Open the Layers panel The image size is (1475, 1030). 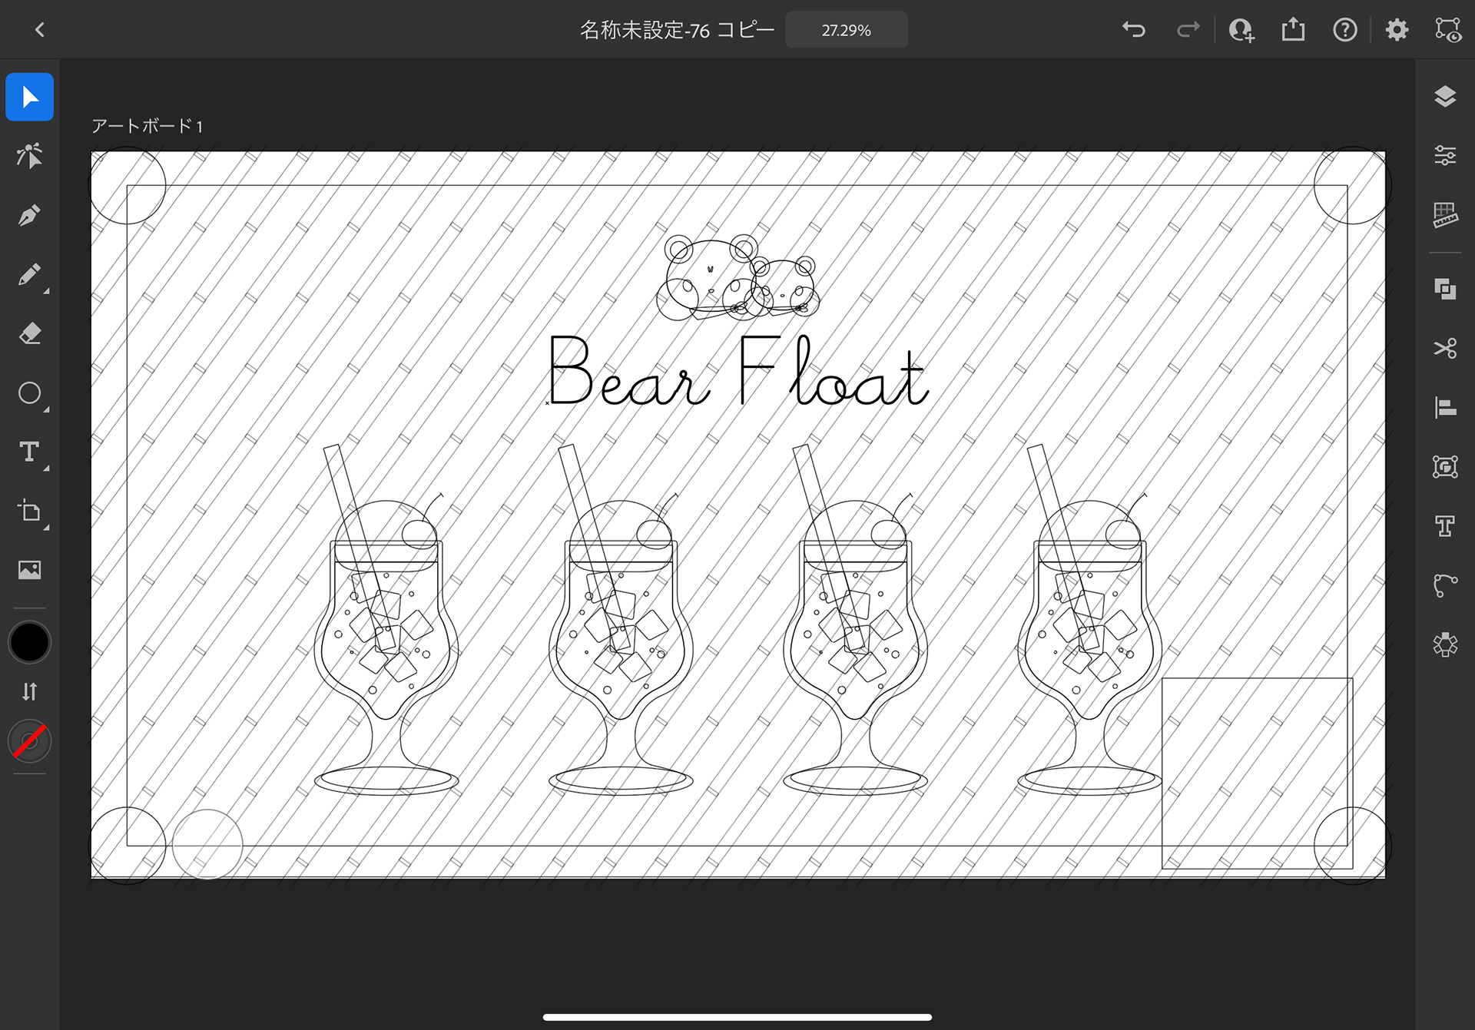pos(1445,97)
